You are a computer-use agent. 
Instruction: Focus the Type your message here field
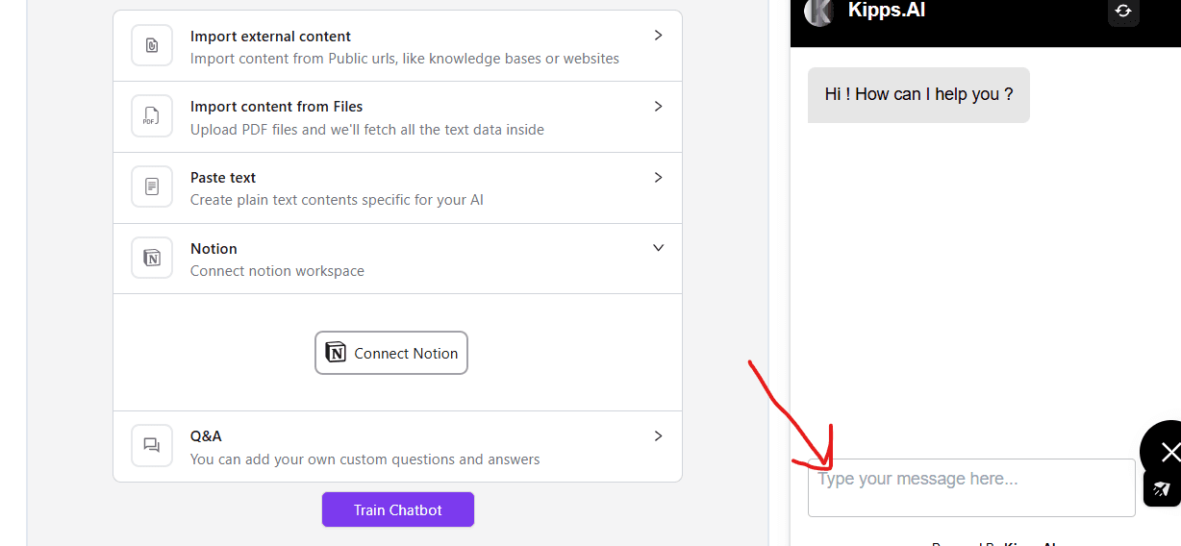(971, 488)
